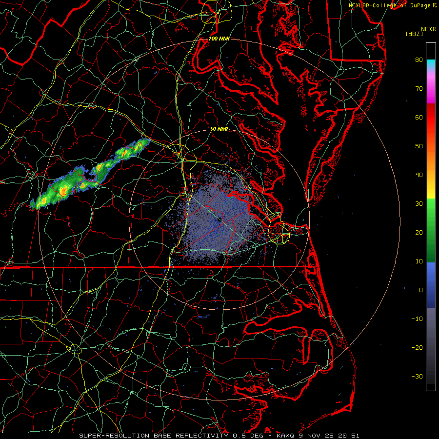Click the NEXR label above the color scale
Screen dimensions: 439x439
428,29
